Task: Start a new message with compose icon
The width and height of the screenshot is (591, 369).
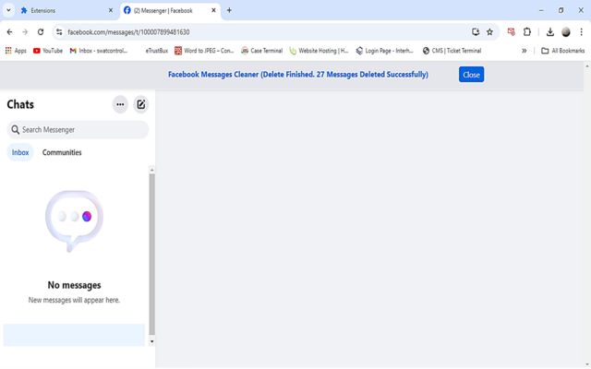Action: [141, 104]
